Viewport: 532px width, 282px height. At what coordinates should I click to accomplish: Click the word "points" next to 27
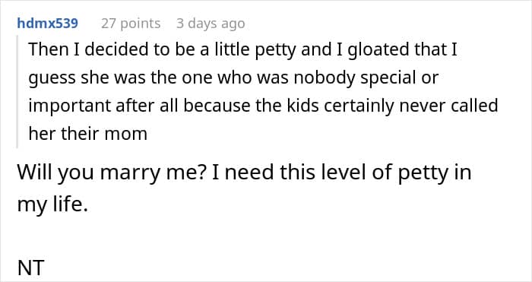coord(139,24)
